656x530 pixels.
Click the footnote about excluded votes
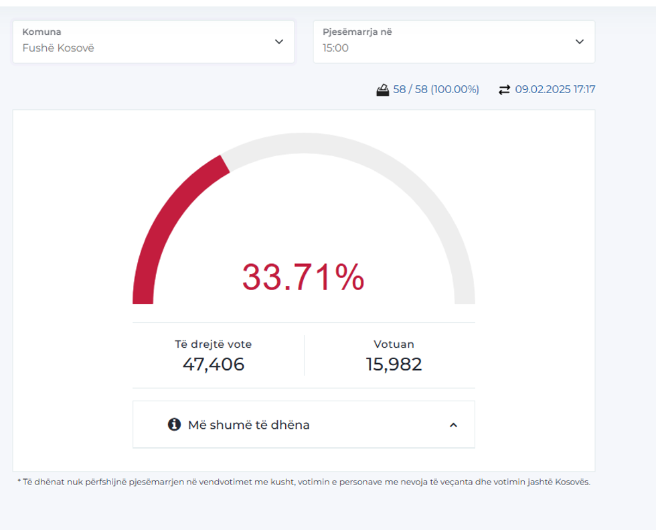pos(303,482)
